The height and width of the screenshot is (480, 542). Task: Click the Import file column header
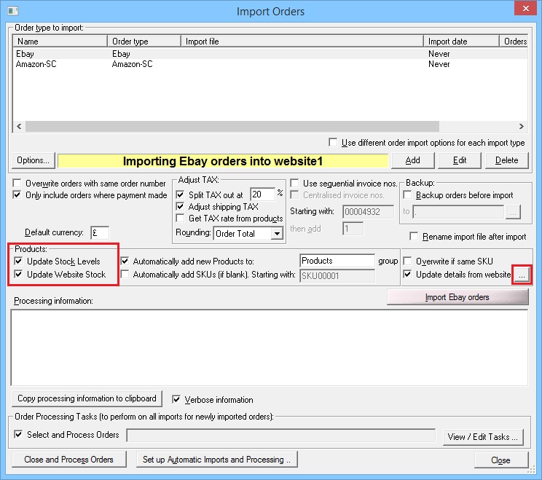(302, 41)
